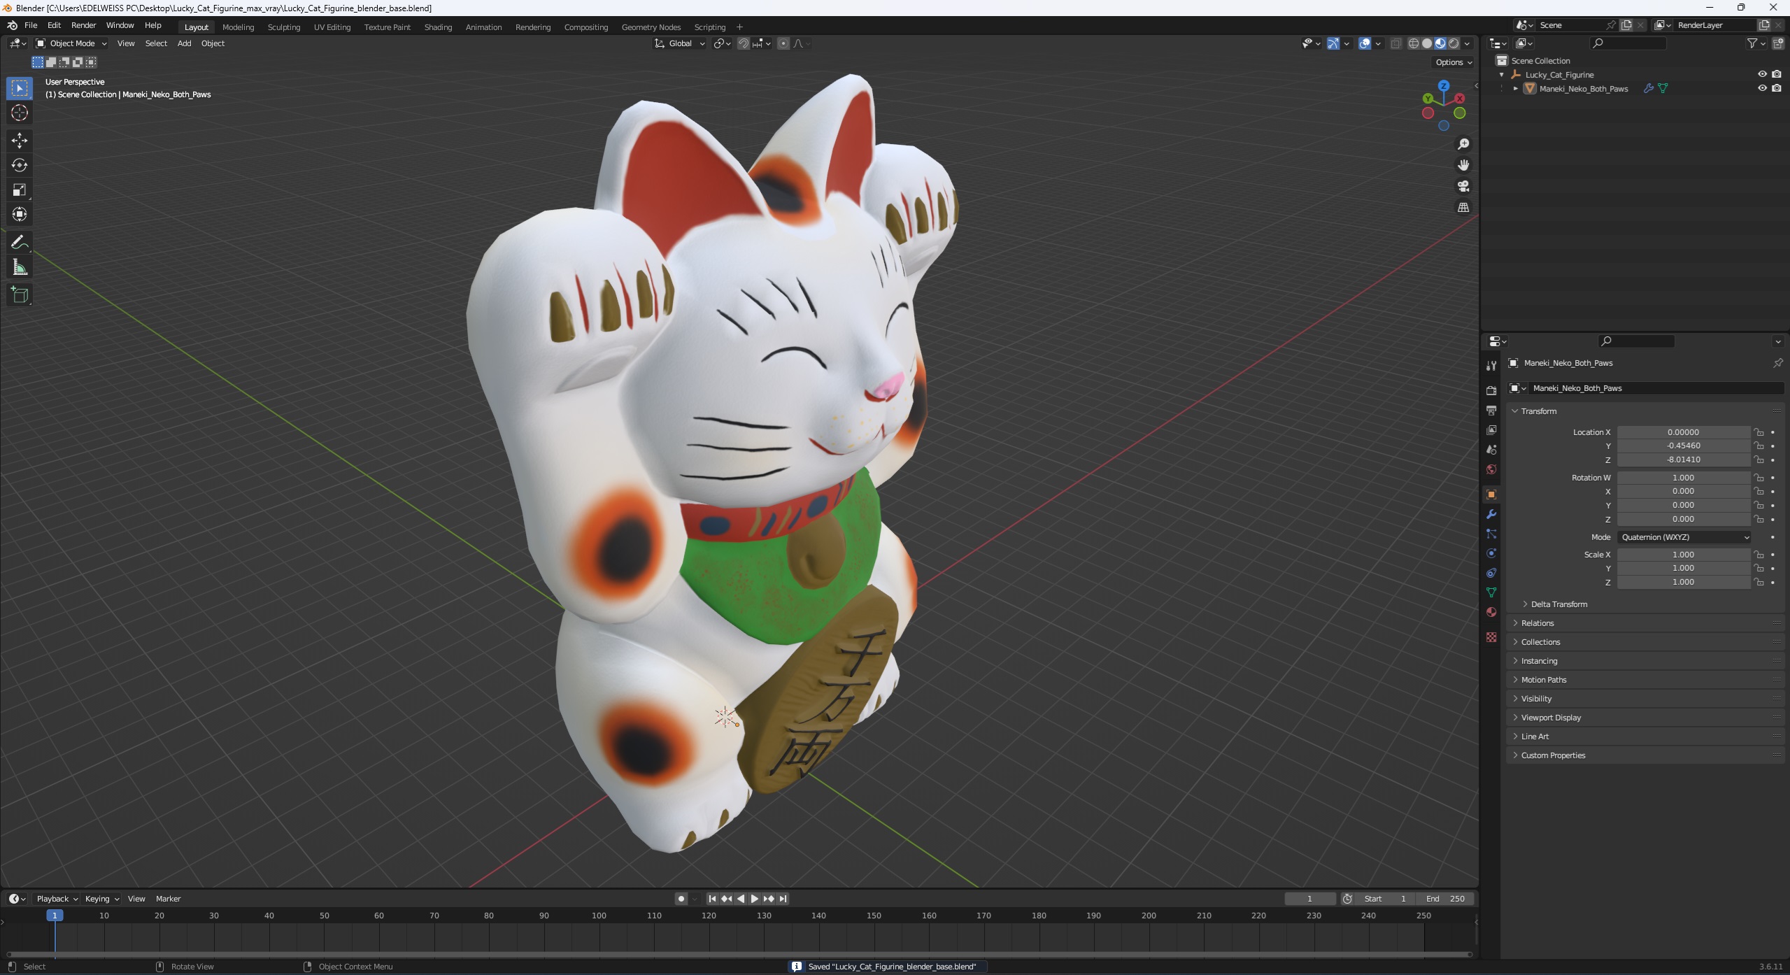Switch to the Shading workspace tab

438,27
